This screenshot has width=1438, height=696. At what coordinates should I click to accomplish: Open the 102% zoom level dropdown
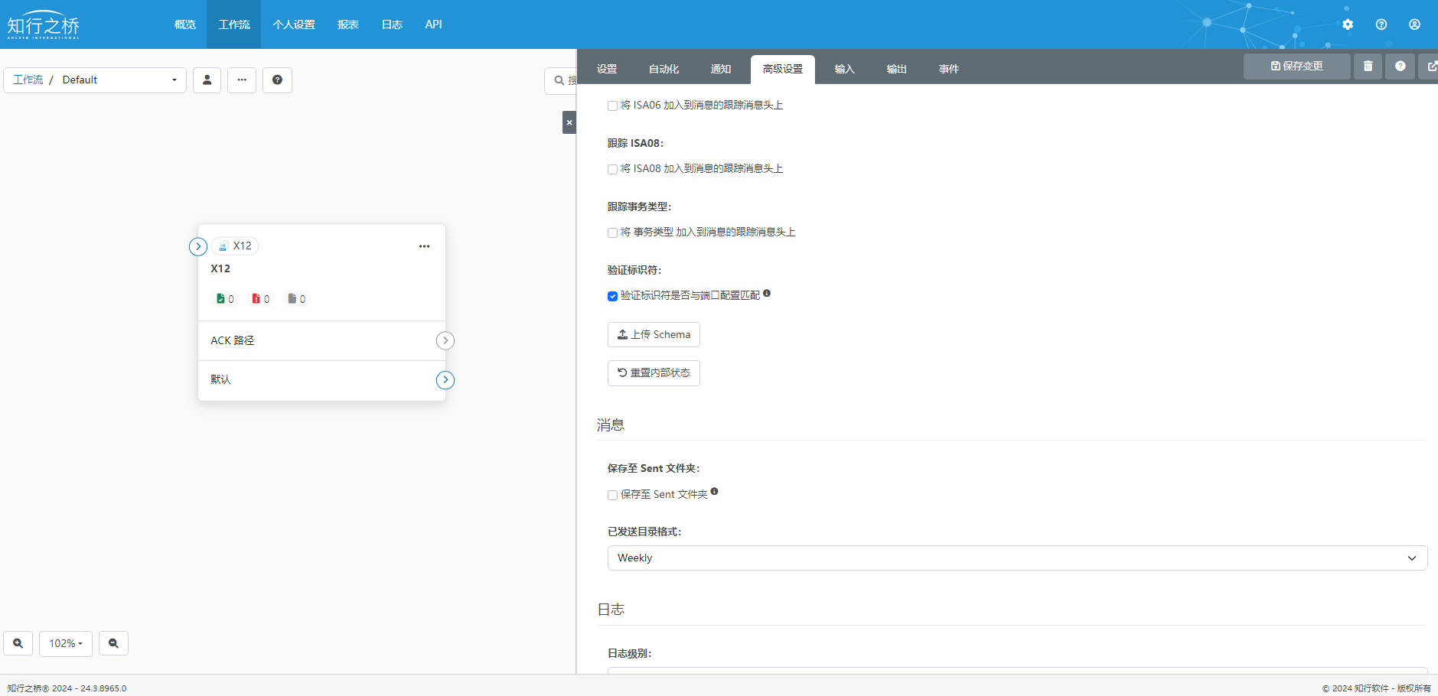[x=66, y=644]
